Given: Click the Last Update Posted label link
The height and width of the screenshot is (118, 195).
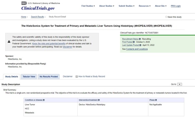Looking at the screenshot, I should pos(130,45).
